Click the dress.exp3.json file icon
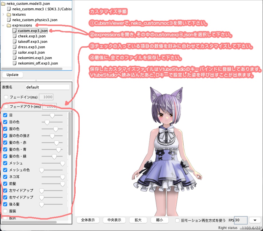Screen dimensions: 263x231 pos(15,47)
